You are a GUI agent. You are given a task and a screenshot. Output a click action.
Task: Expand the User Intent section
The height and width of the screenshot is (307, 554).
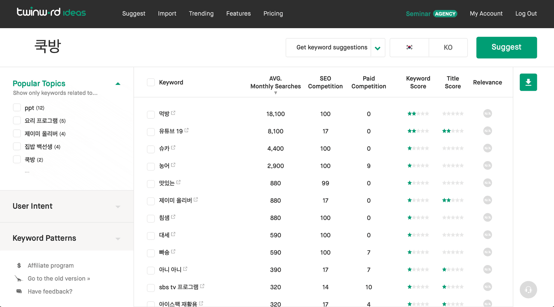(67, 206)
